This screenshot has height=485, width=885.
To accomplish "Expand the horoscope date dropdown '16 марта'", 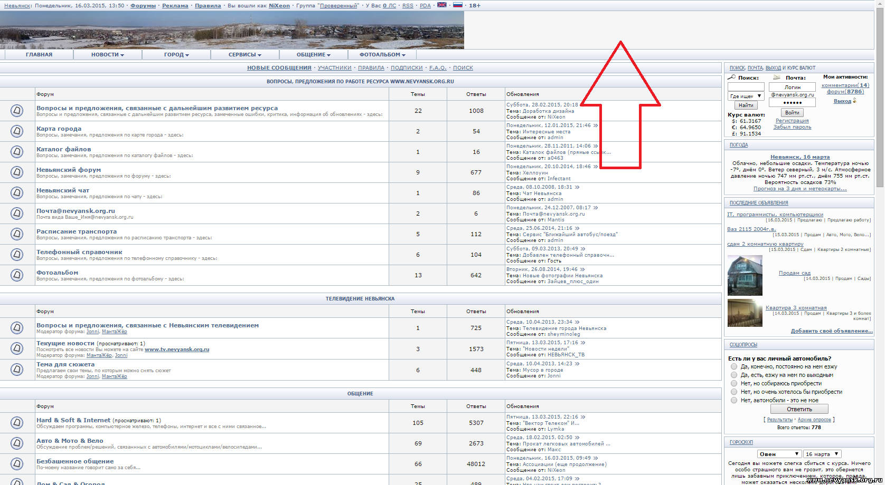I will (822, 454).
